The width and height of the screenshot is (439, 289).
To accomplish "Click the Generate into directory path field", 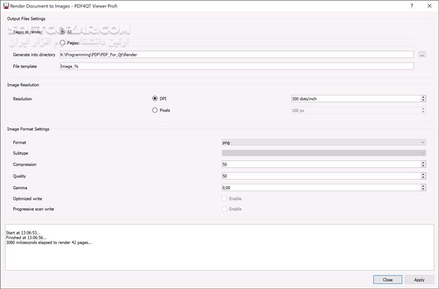I will click(x=236, y=55).
